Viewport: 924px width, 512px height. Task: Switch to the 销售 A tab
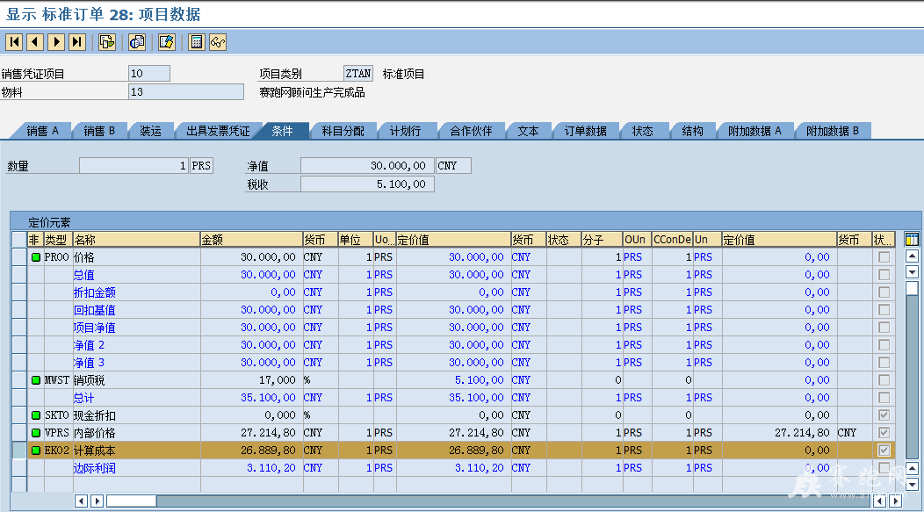42,131
